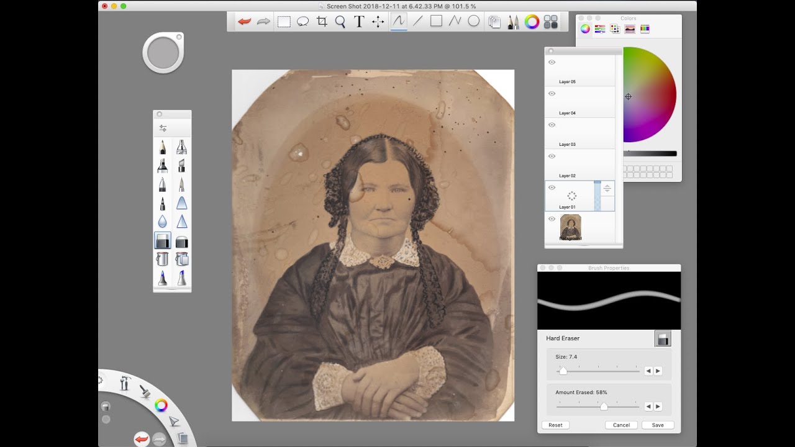This screenshot has height=447, width=795.
Task: Switch Colors panel to Color Sliders tab
Action: pyautogui.click(x=600, y=29)
